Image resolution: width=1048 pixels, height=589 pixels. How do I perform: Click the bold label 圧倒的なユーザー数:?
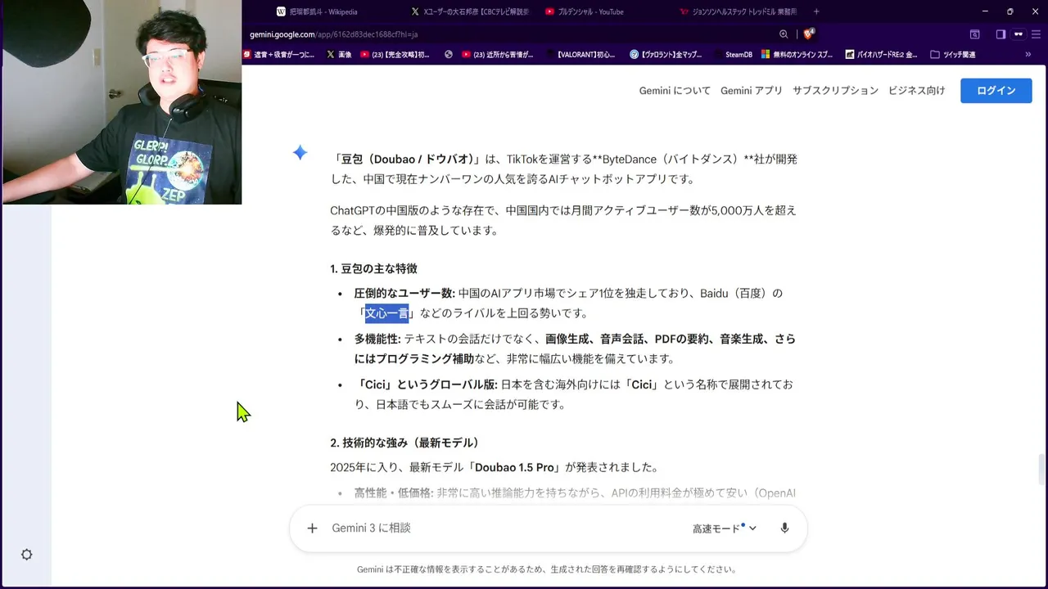click(404, 293)
